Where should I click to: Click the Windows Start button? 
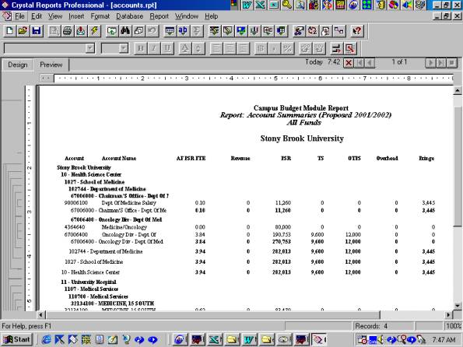[x=17, y=339]
